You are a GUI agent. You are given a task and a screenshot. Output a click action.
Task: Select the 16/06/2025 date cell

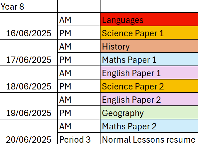point(29,26)
